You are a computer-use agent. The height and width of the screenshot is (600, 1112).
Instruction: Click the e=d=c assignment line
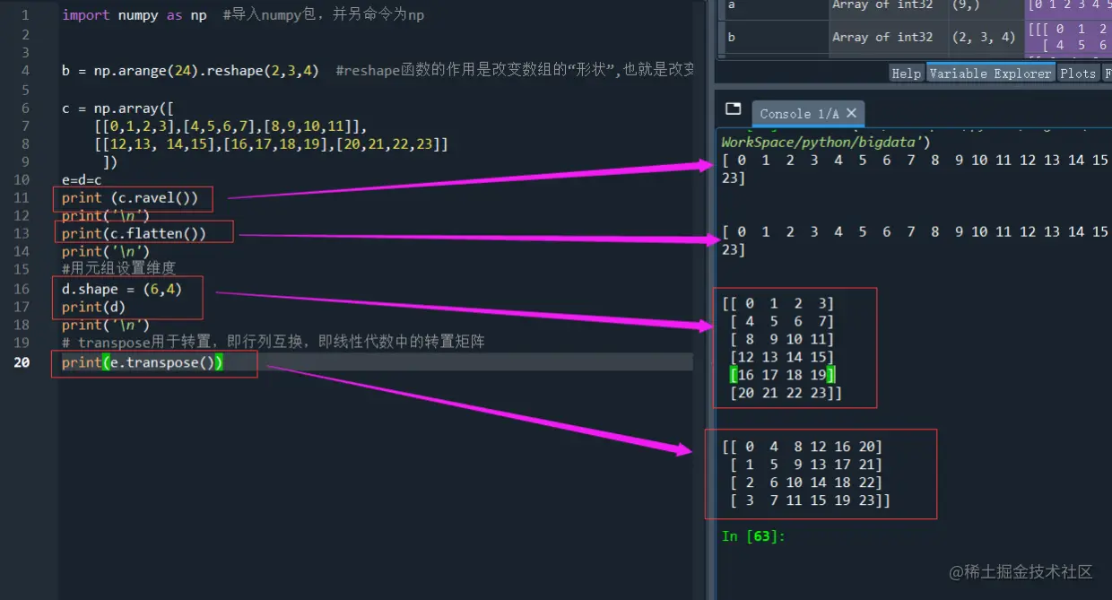82,179
